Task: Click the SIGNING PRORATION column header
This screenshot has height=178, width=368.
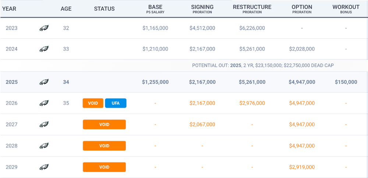Action: 202,9
